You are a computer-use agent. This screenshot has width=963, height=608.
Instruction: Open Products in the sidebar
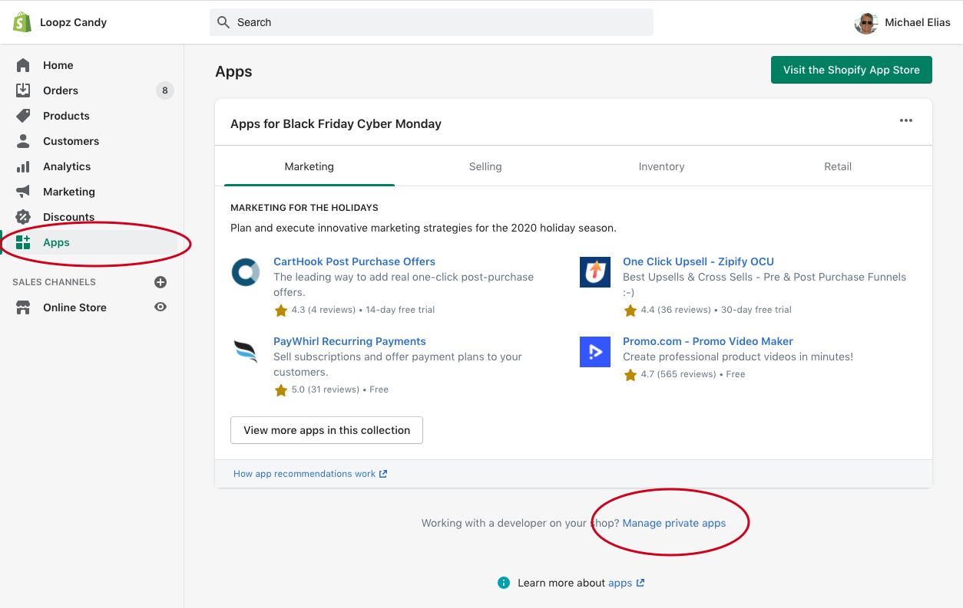coord(66,116)
